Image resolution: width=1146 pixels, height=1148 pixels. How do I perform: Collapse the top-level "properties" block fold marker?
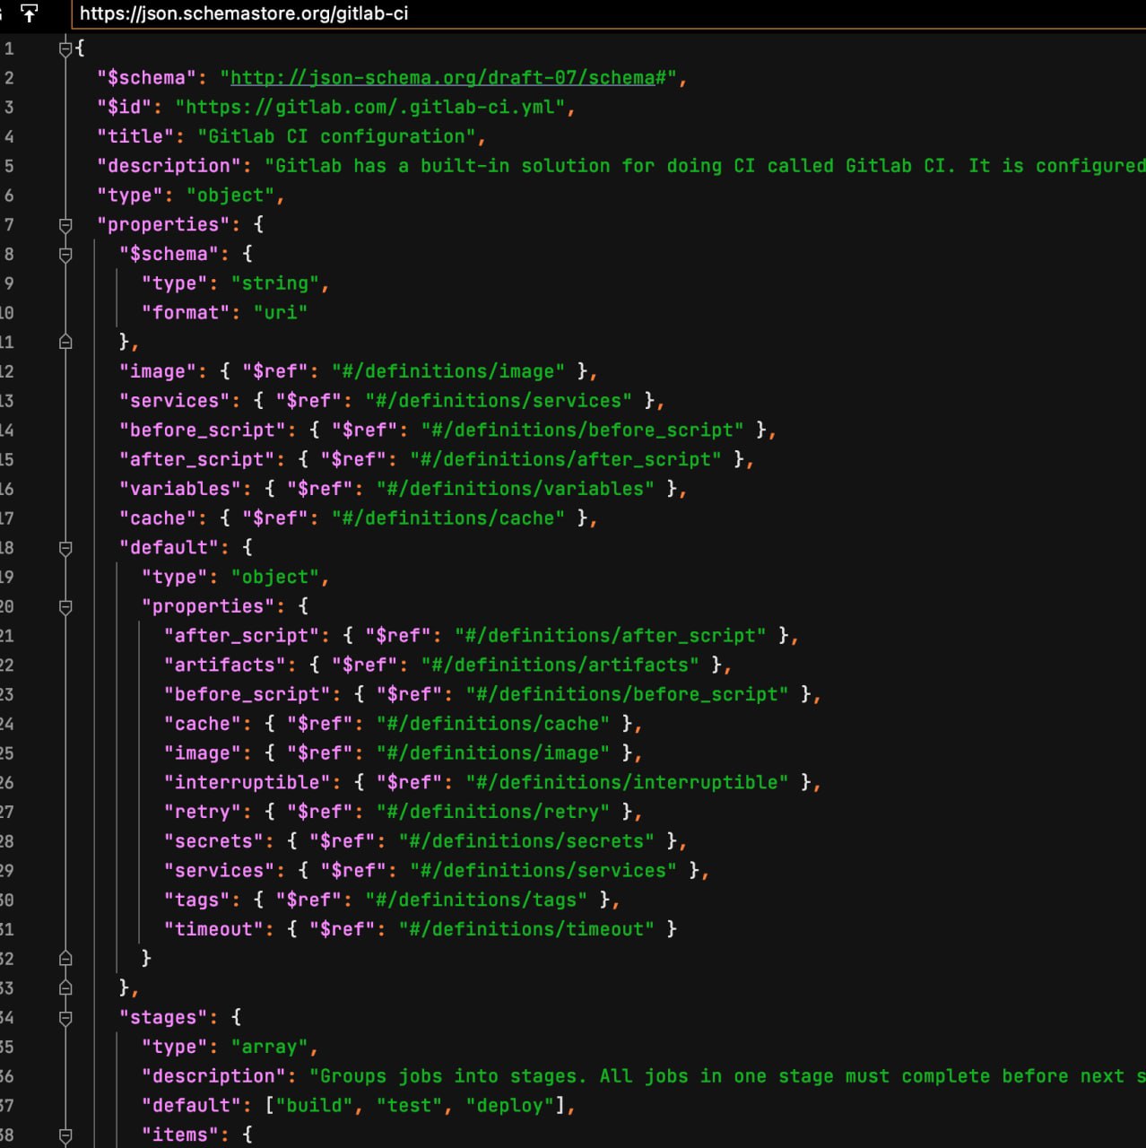[65, 224]
